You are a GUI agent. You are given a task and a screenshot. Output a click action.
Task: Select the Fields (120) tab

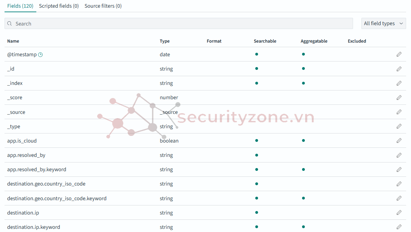20,6
